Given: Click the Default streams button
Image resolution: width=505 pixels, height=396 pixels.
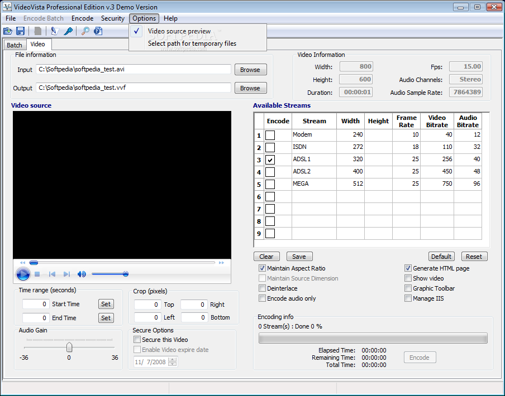Looking at the screenshot, I should point(441,257).
